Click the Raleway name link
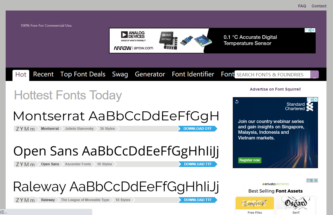The width and height of the screenshot is (333, 215). coord(48,200)
